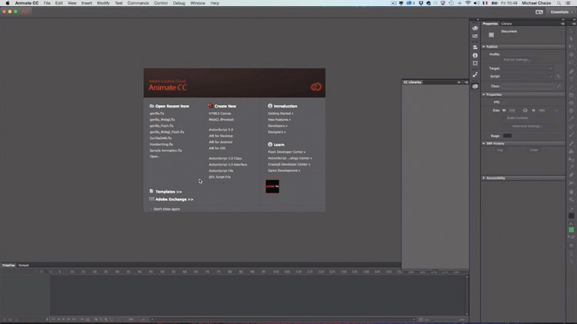Select the Subselection arrow tool
This screenshot has width=577, height=324.
[571, 39]
